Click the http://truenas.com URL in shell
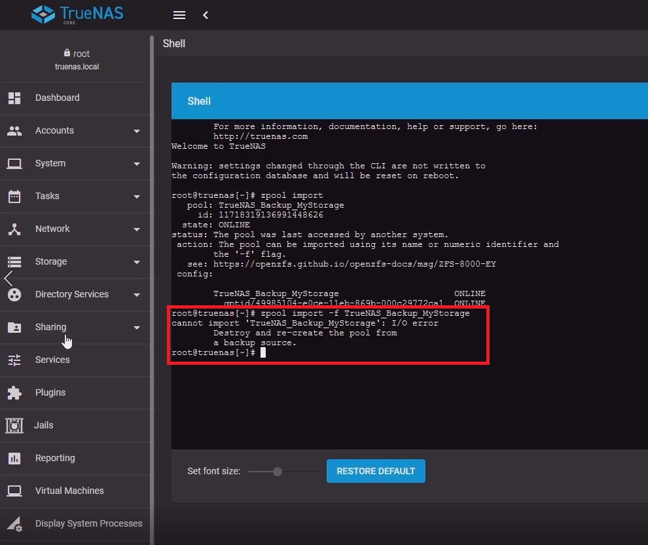Viewport: 648px width, 545px height. (x=261, y=136)
